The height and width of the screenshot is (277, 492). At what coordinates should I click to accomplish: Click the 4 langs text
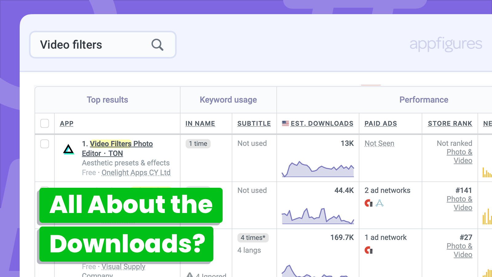point(249,250)
